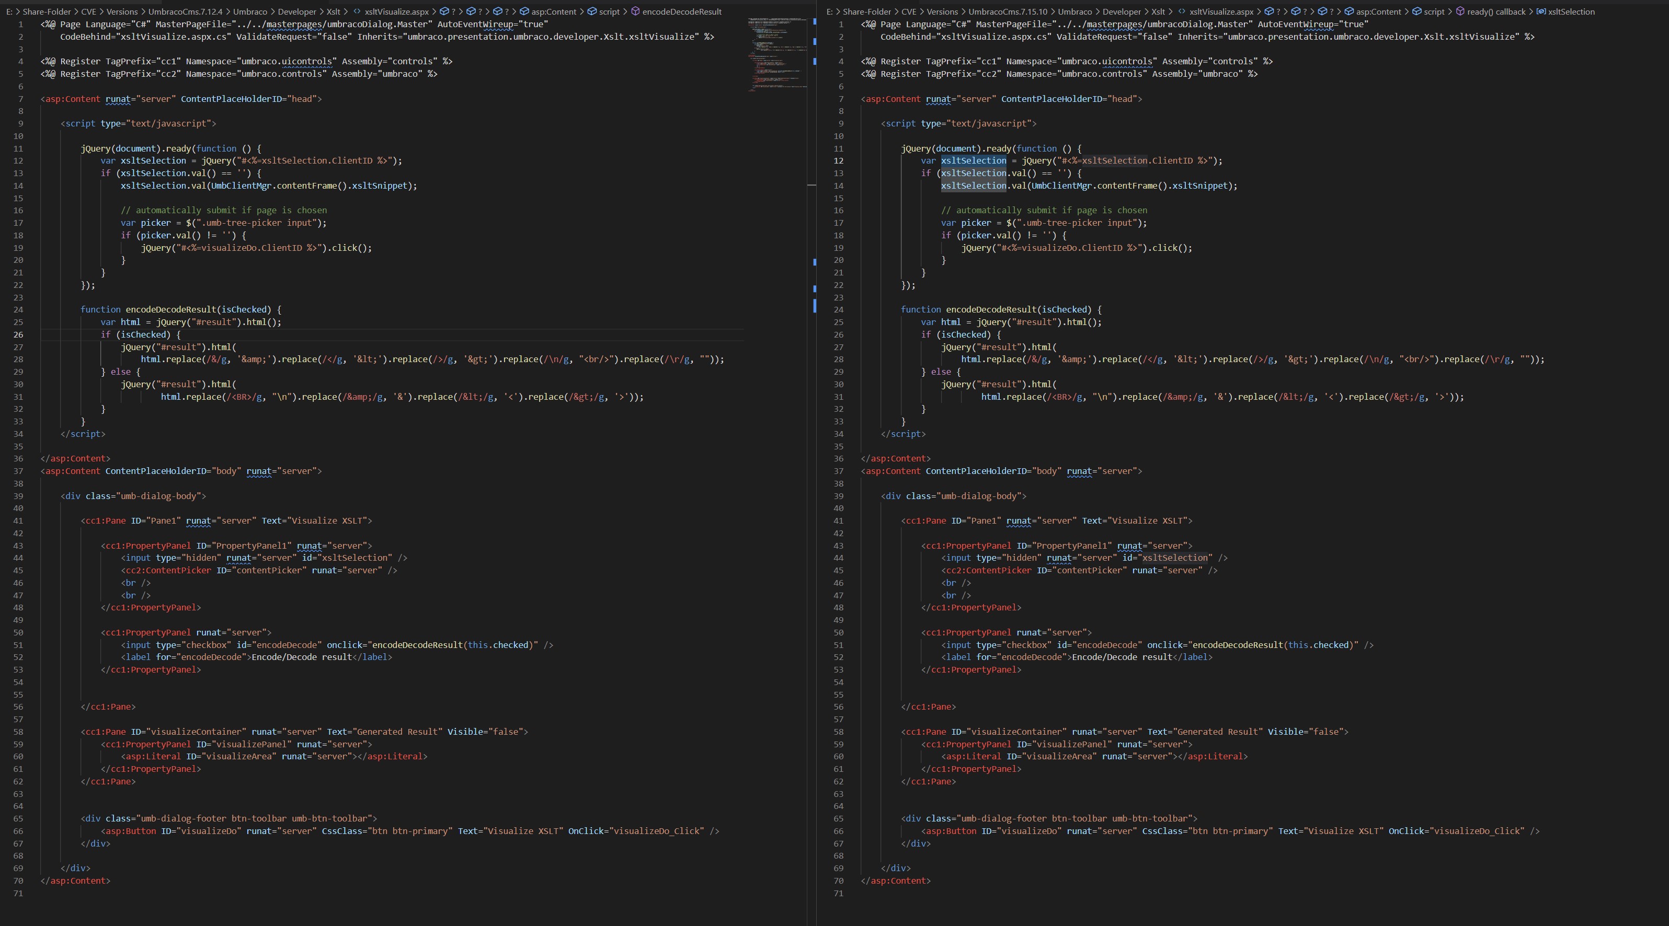Click 'visualizeDo_Click' text in the right editor
Screen dimensions: 1669x926
1478,831
